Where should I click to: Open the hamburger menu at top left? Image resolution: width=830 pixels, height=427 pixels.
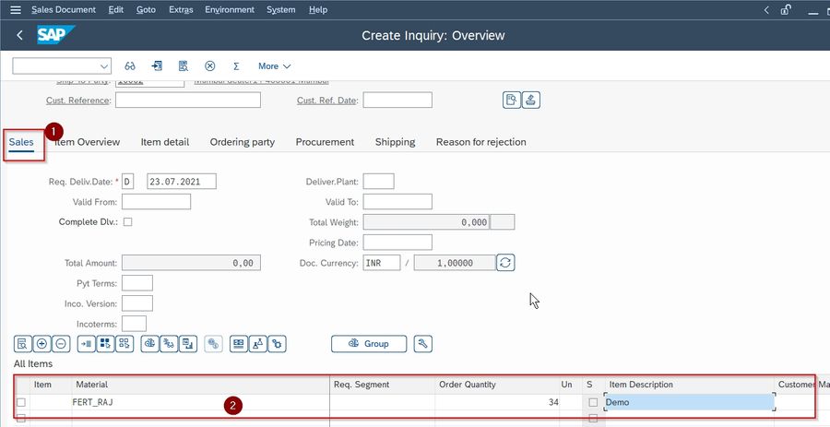[16, 9]
